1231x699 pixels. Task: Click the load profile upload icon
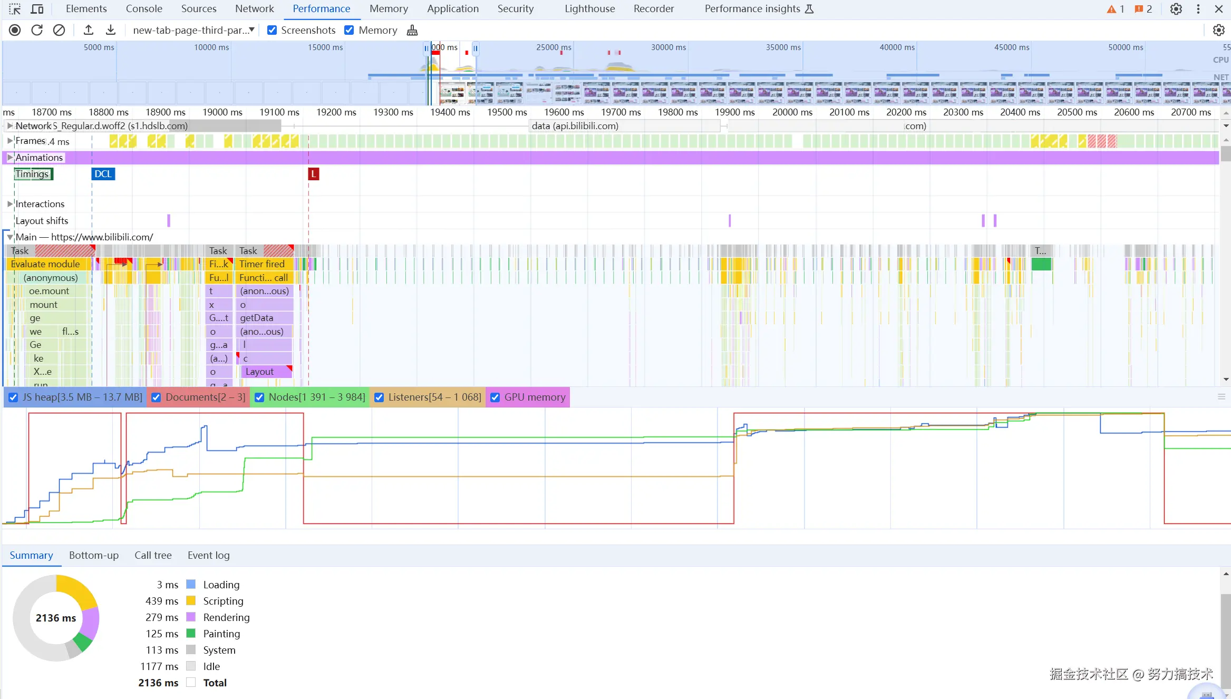click(x=89, y=30)
